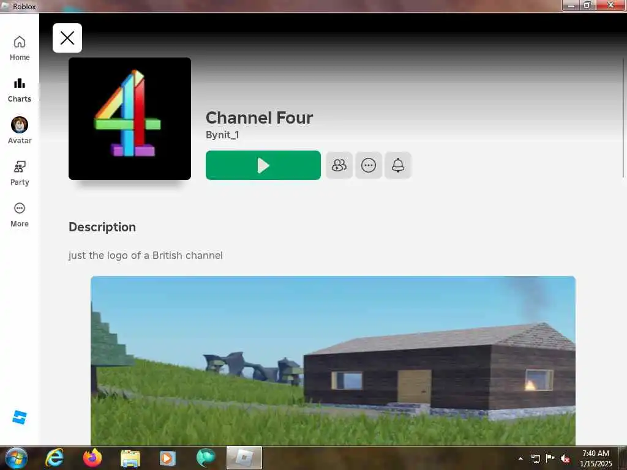Show hidden tray icons arrow

tap(520, 458)
